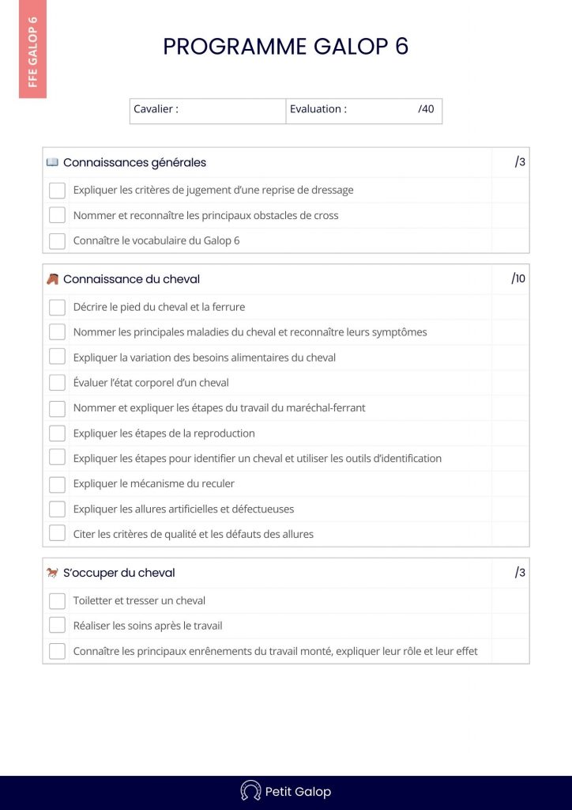Tick the obstacles de cross checkbox
572x810 pixels.
click(57, 215)
